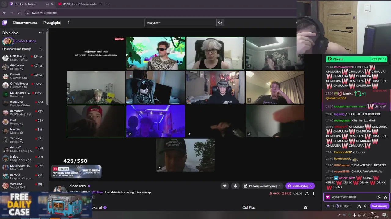Open the Twitch home logo
Viewport: 391px width, 219px height.
(x=5, y=23)
